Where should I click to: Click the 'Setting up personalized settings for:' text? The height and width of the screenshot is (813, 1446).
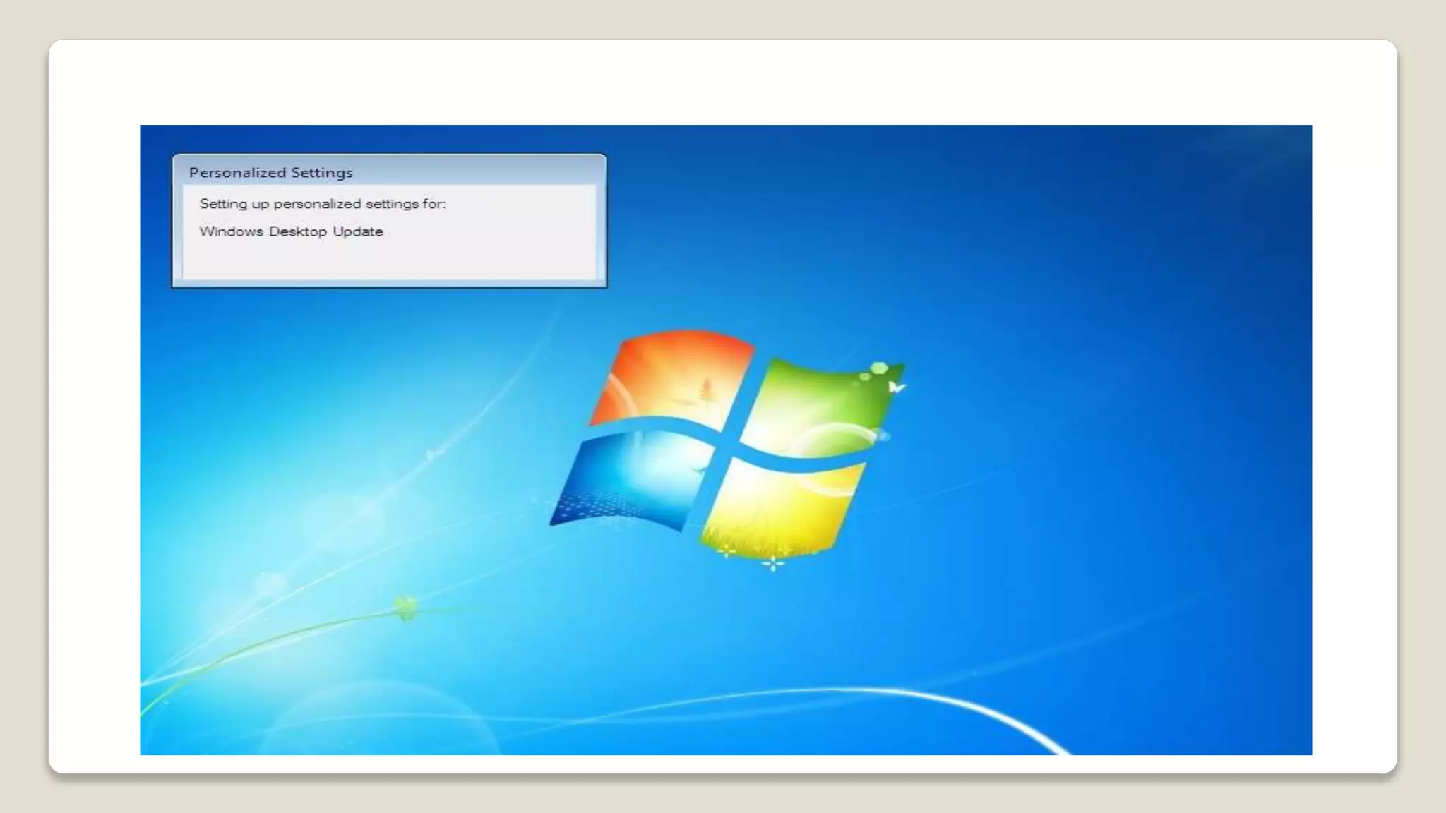323,204
